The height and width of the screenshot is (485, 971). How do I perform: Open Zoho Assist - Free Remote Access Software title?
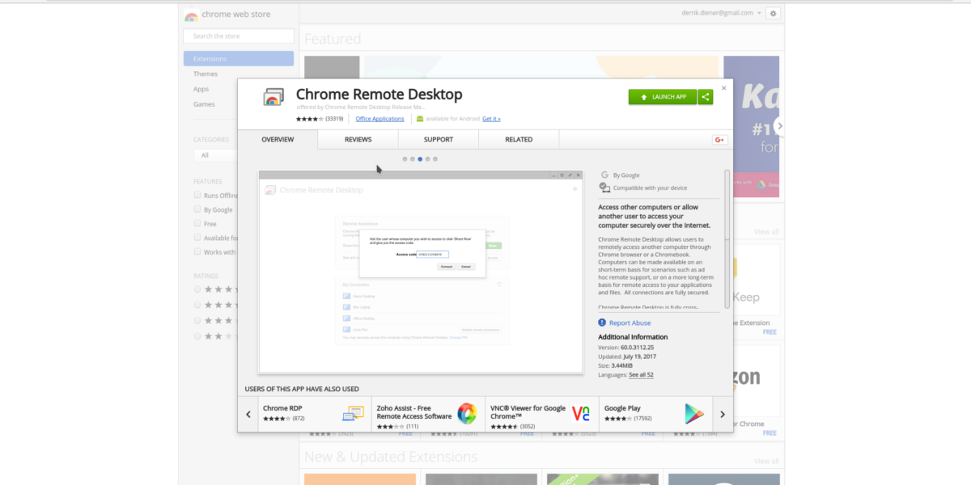414,412
